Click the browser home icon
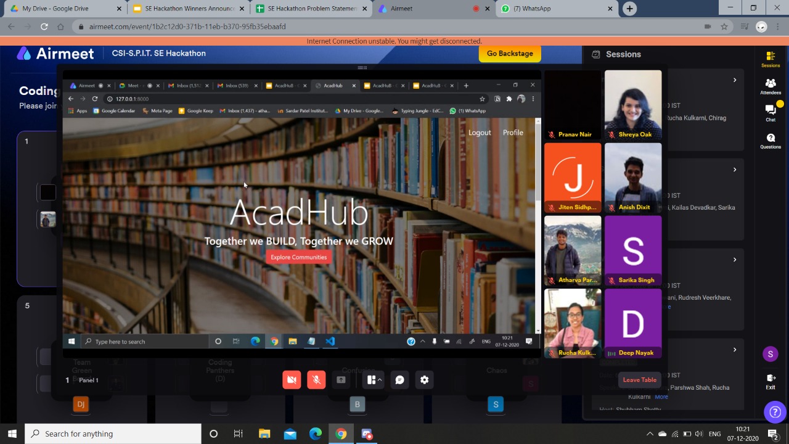 click(60, 27)
